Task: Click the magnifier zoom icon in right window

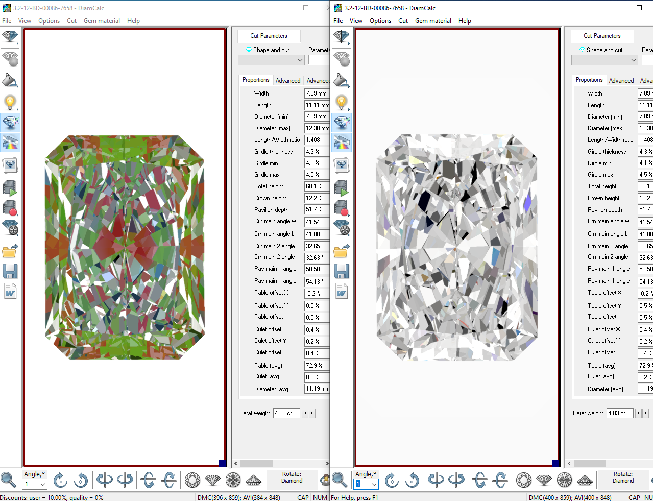Action: (x=340, y=480)
